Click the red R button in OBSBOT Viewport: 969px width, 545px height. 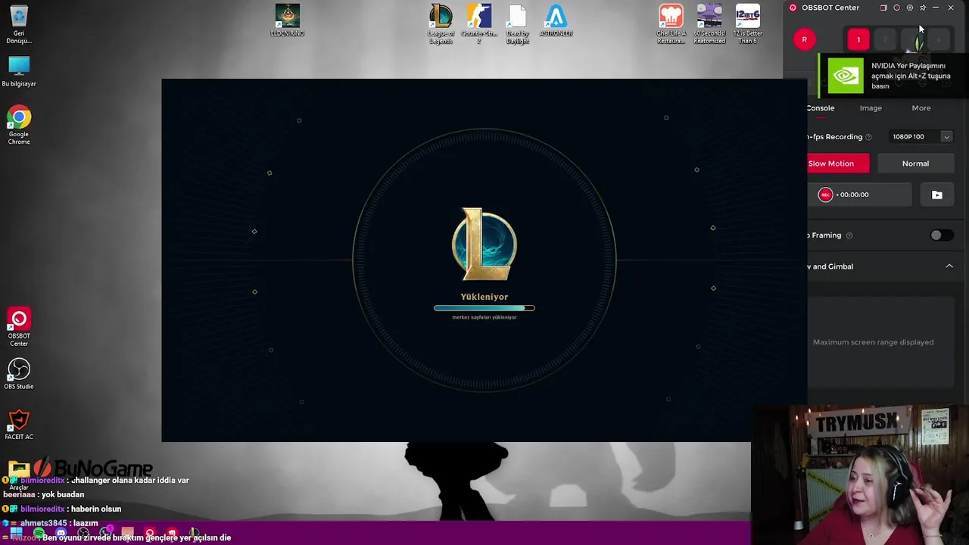(805, 39)
